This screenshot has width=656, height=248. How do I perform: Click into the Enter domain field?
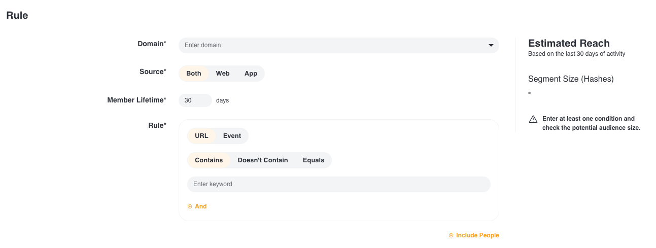[x=330, y=45]
